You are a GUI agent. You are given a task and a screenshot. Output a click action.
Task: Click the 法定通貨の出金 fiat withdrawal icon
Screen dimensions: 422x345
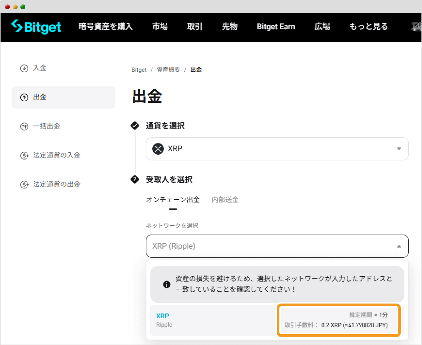click(24, 184)
